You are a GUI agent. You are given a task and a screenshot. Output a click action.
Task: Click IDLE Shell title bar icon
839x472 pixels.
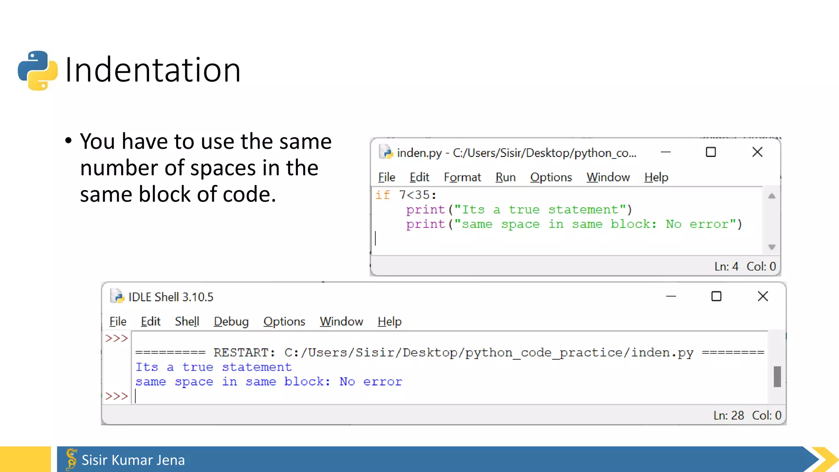click(117, 296)
